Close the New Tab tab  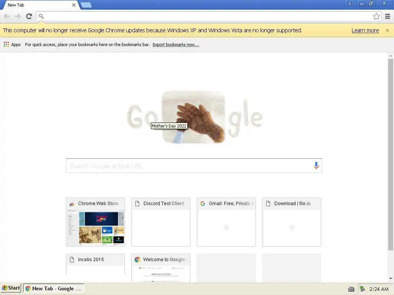[74, 5]
